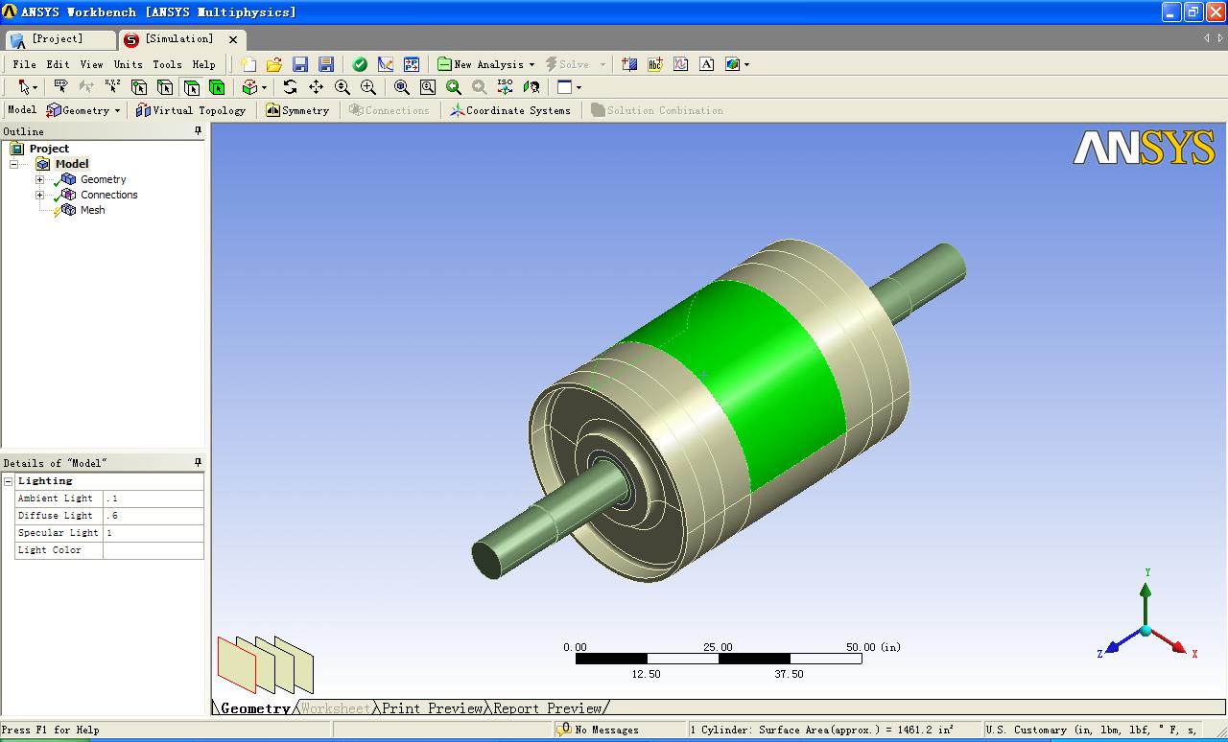
Task: Click the annotation Label (Abc) icon
Action: click(655, 64)
